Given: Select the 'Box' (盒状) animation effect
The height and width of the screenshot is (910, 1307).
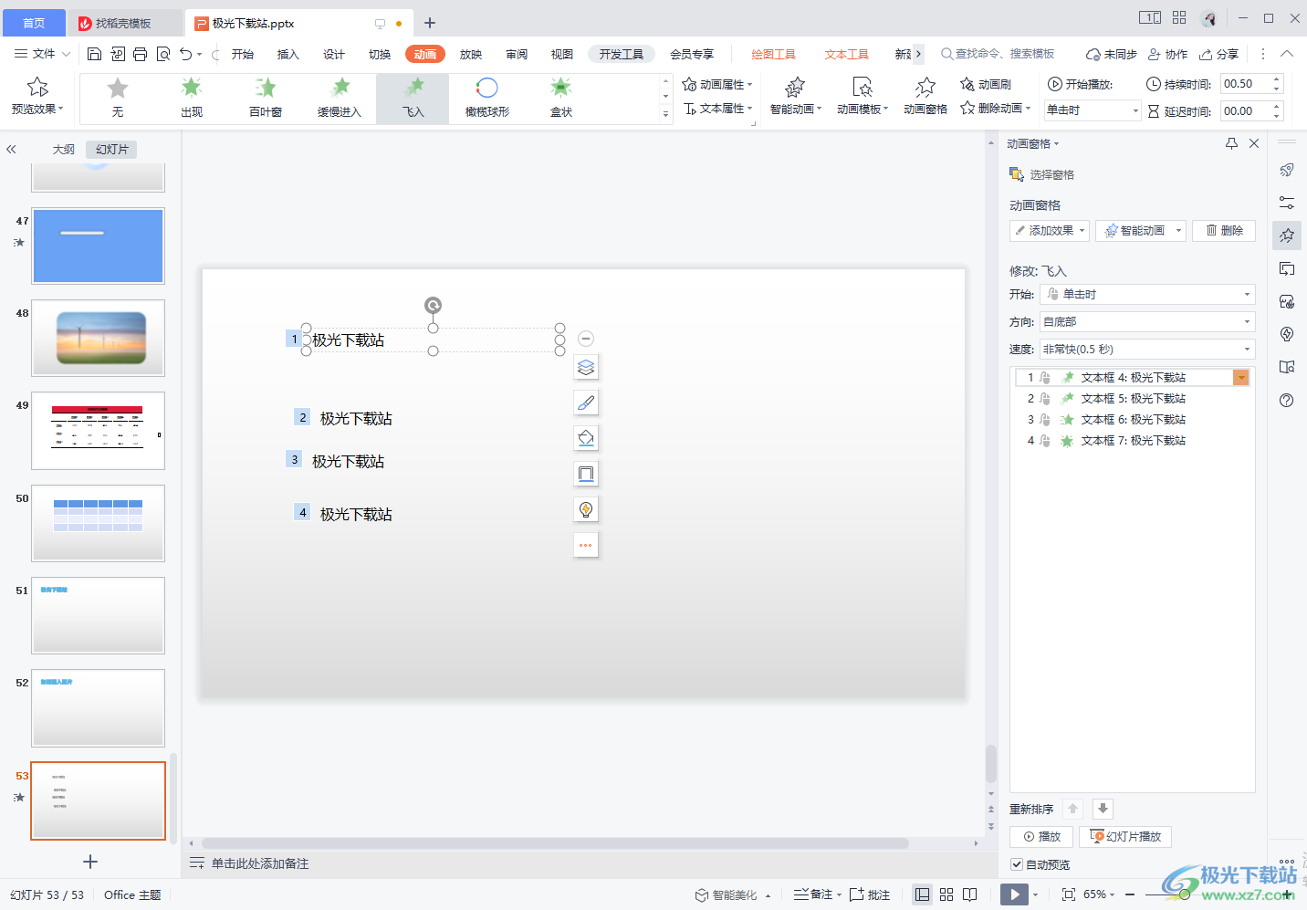Looking at the screenshot, I should [x=561, y=98].
